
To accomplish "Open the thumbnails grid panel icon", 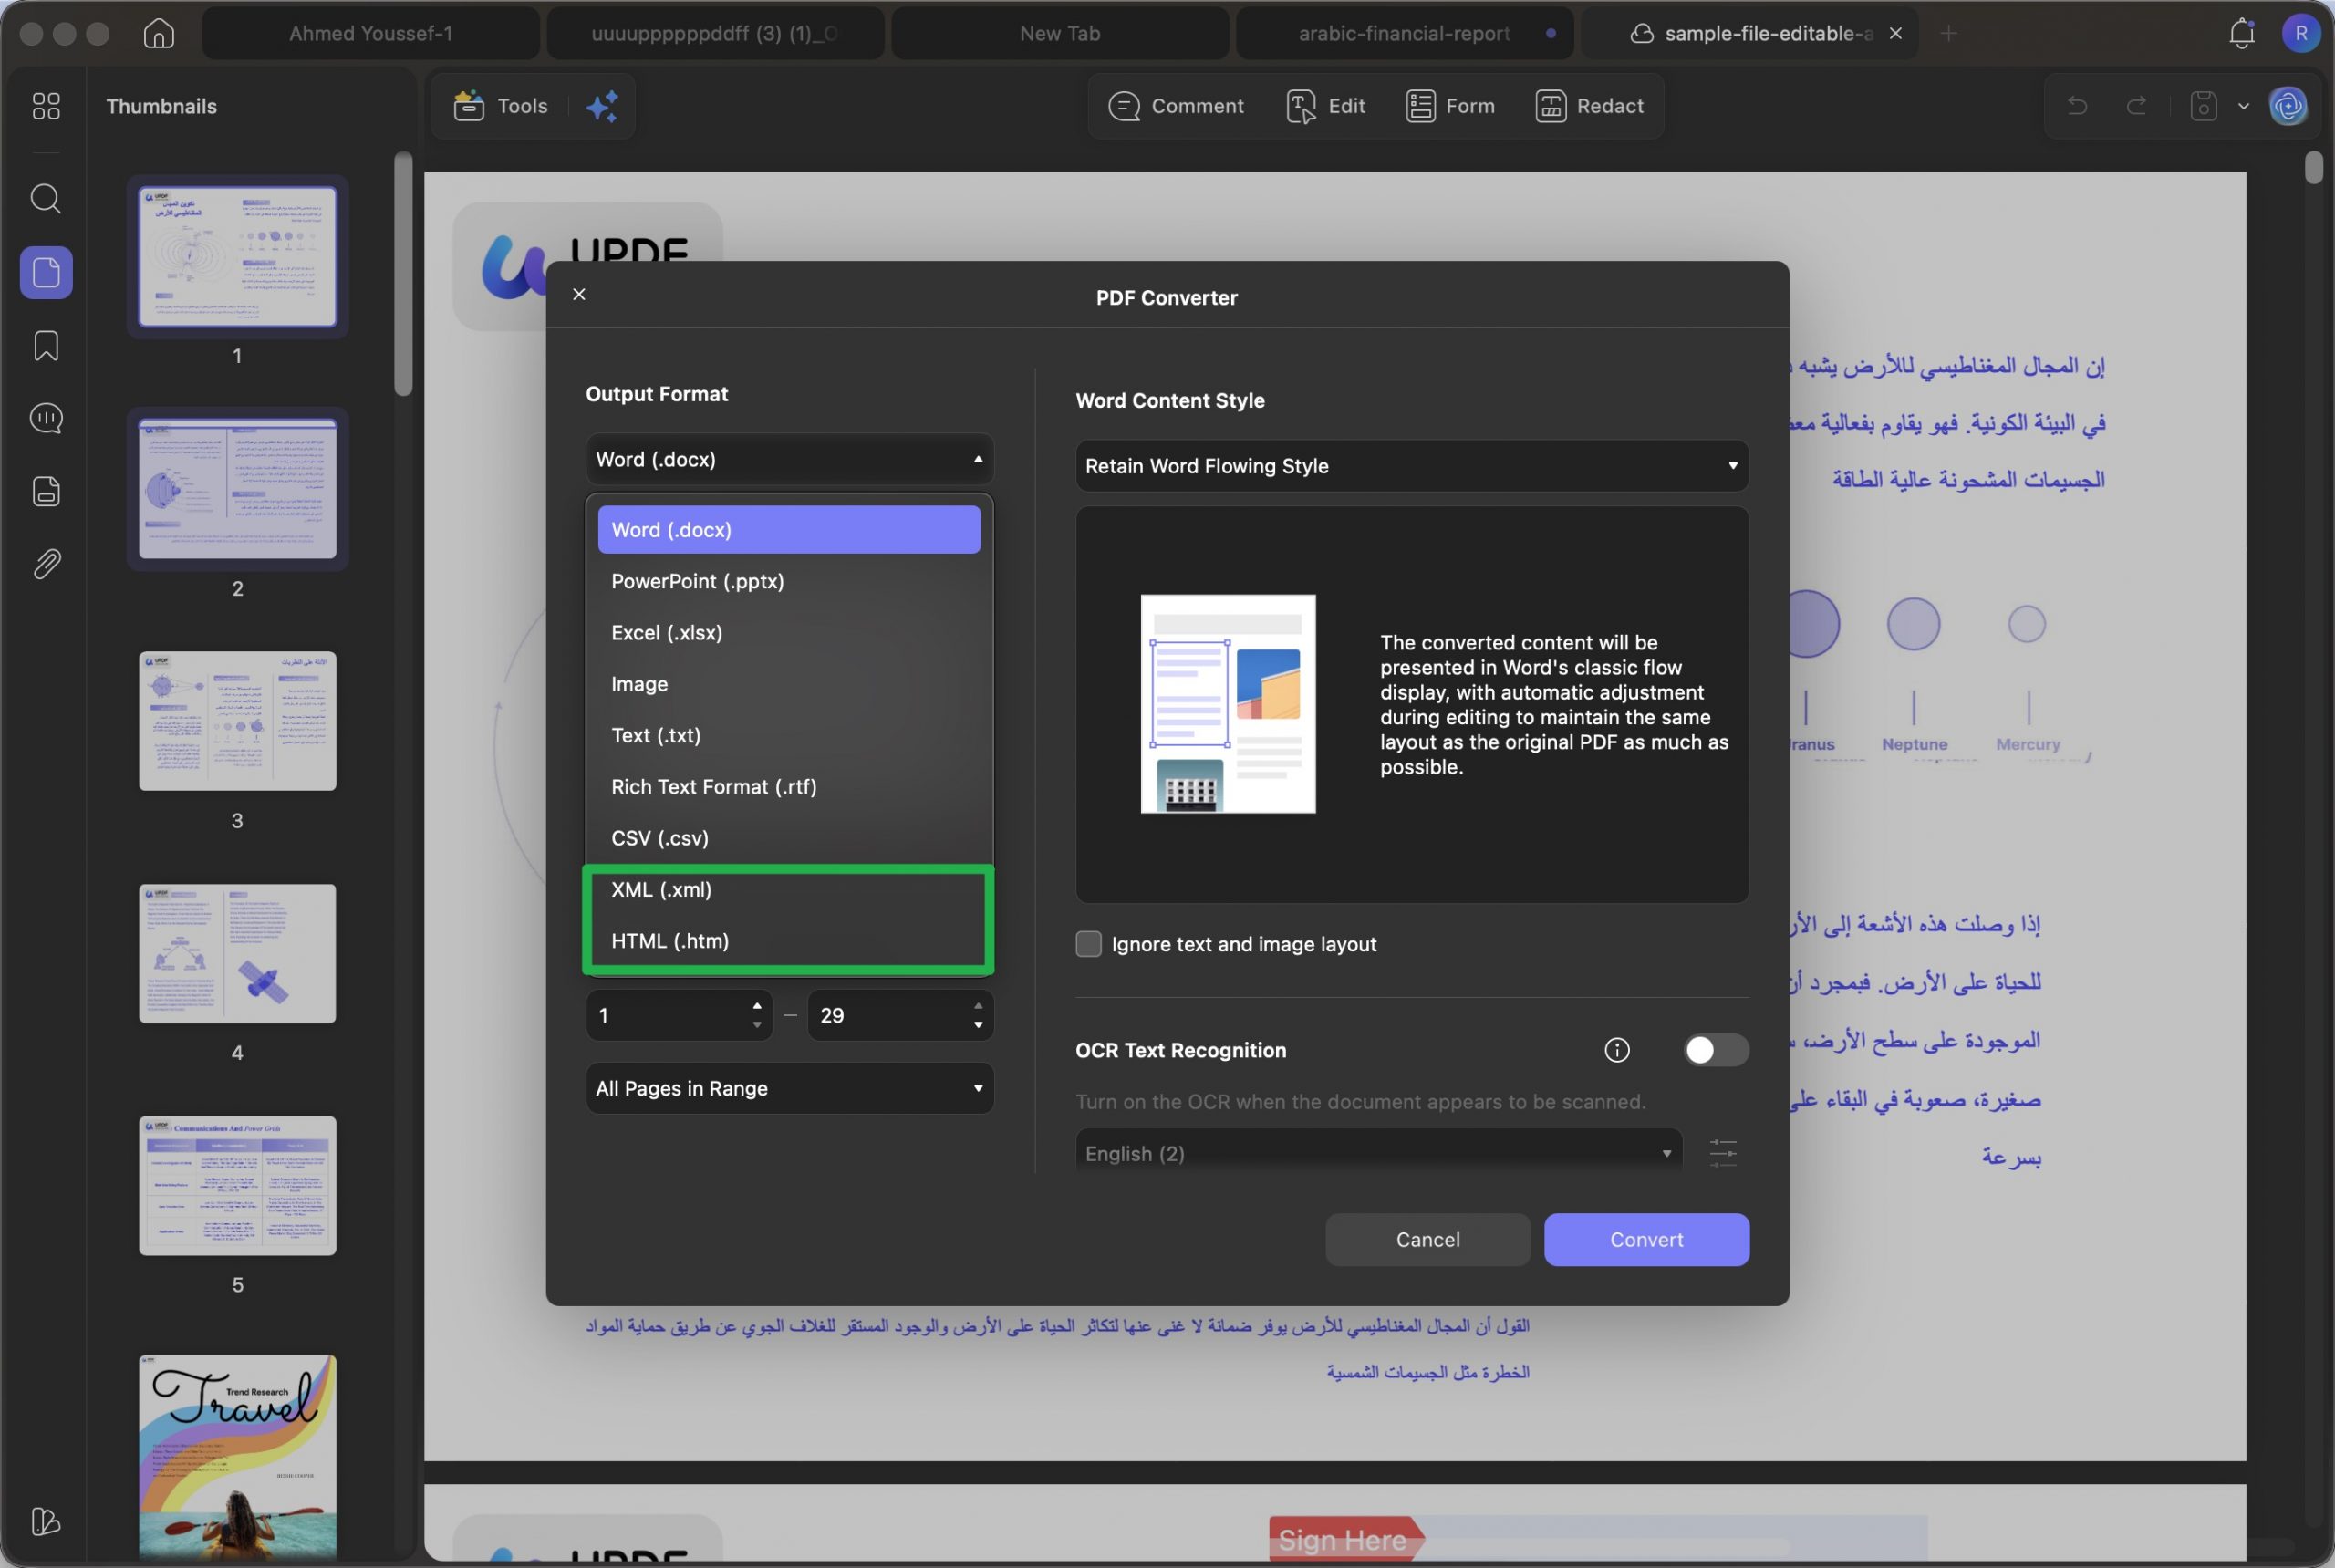I will (x=46, y=106).
